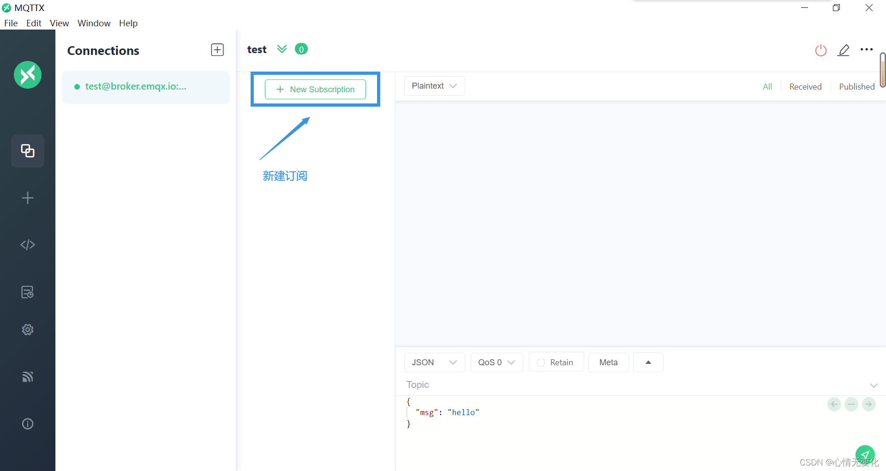This screenshot has width=886, height=471.
Task: Click the sidebar plus icon for new connection
Action: coord(28,198)
